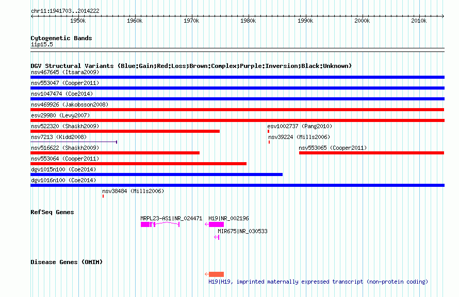Click the MRPL23-AS1|NR_024471 label

point(171,218)
